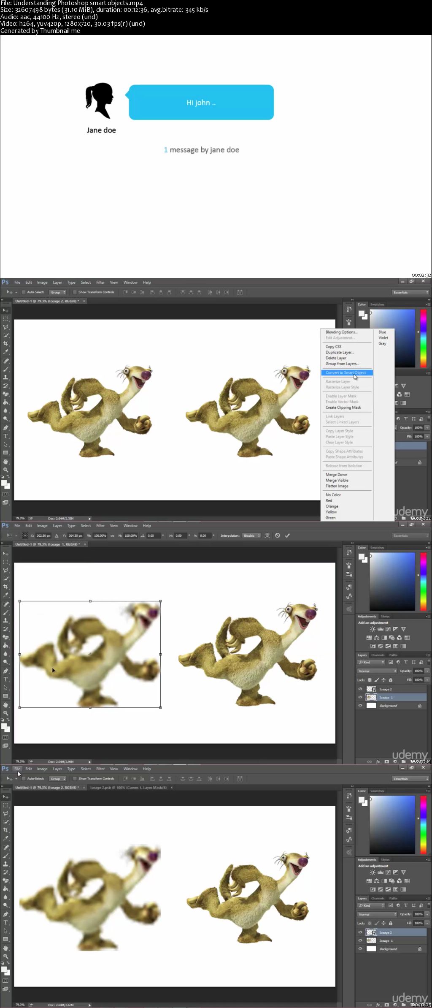The image size is (432, 1008).
Task: Pick the Healing Brush tool in the 00:05:02 frame
Action: (6, 361)
